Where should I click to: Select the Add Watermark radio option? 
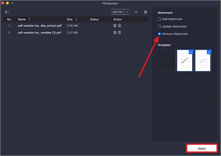tap(159, 19)
